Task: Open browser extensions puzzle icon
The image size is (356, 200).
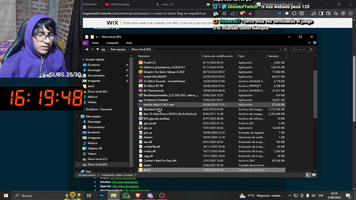Action: (x=294, y=13)
